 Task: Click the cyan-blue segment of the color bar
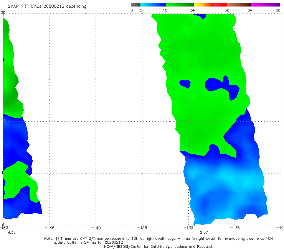pyautogui.click(x=153, y=5)
